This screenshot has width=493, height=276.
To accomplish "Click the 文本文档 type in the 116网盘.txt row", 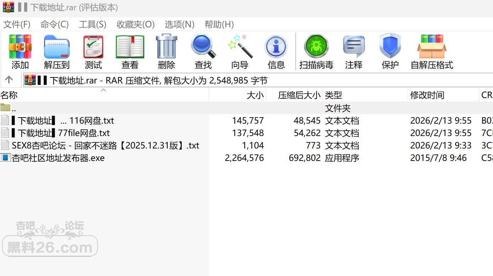I will coord(342,121).
